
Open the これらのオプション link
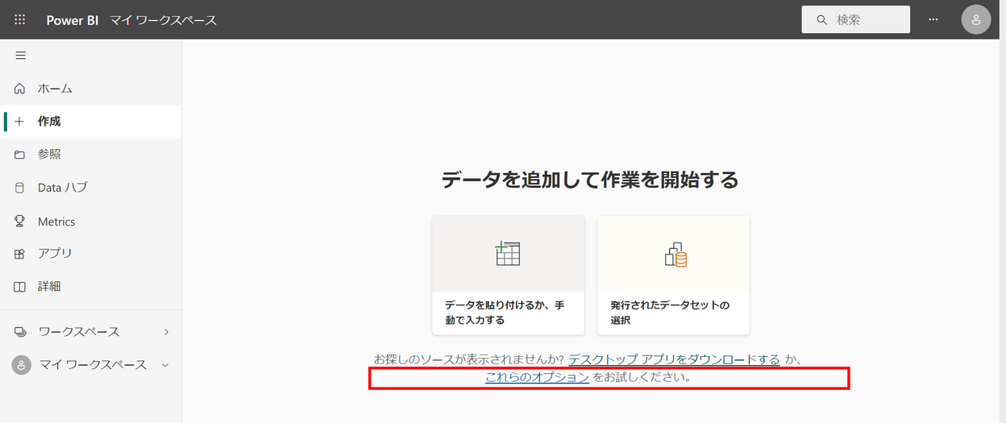click(537, 377)
